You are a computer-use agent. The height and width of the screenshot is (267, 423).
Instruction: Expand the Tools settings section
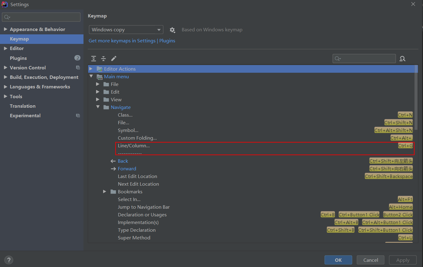pyautogui.click(x=5, y=96)
